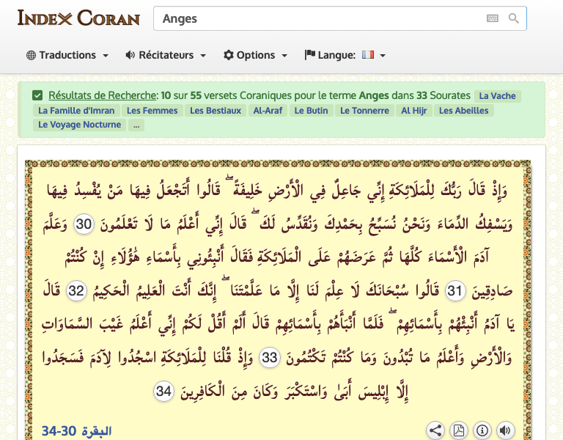Select the Le Voyage Nocturne tag

(79, 125)
